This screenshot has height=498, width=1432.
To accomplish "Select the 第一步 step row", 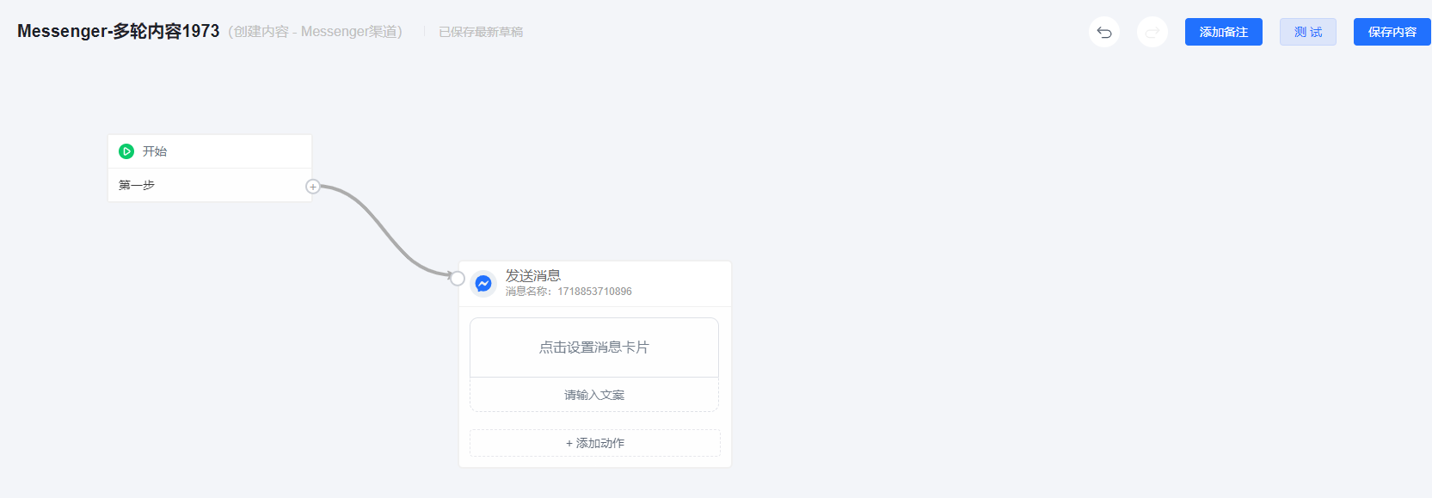I will point(210,185).
